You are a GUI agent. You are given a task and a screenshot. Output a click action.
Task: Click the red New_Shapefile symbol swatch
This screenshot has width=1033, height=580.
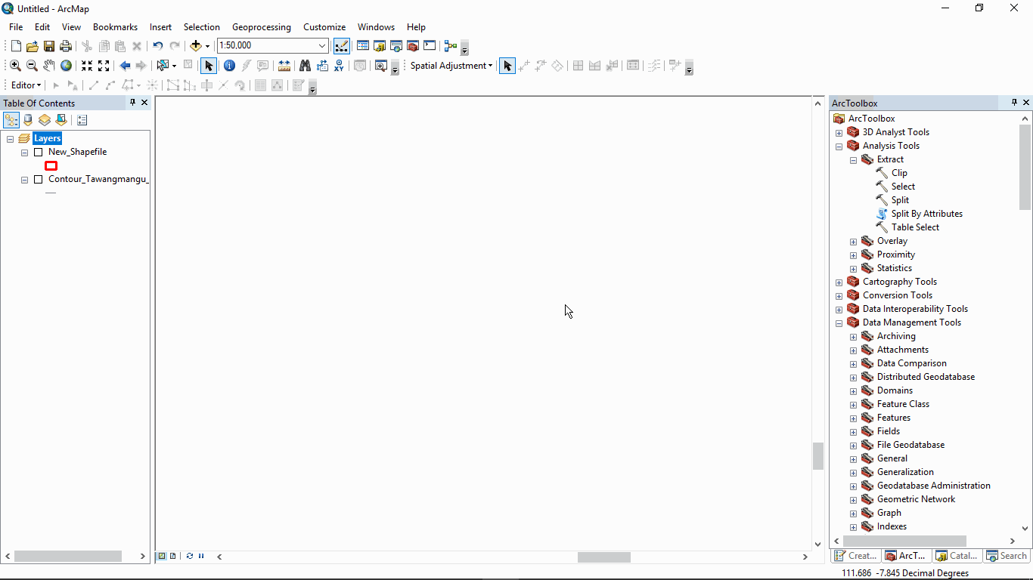pyautogui.click(x=51, y=165)
